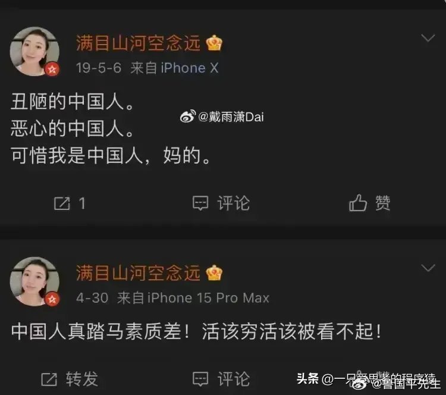
Task: Click the first post's repost icon
Action: tap(62, 203)
